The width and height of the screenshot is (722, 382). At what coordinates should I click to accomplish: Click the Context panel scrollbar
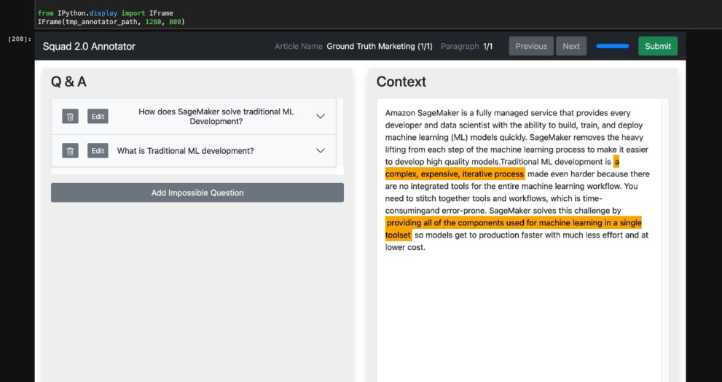(665, 240)
